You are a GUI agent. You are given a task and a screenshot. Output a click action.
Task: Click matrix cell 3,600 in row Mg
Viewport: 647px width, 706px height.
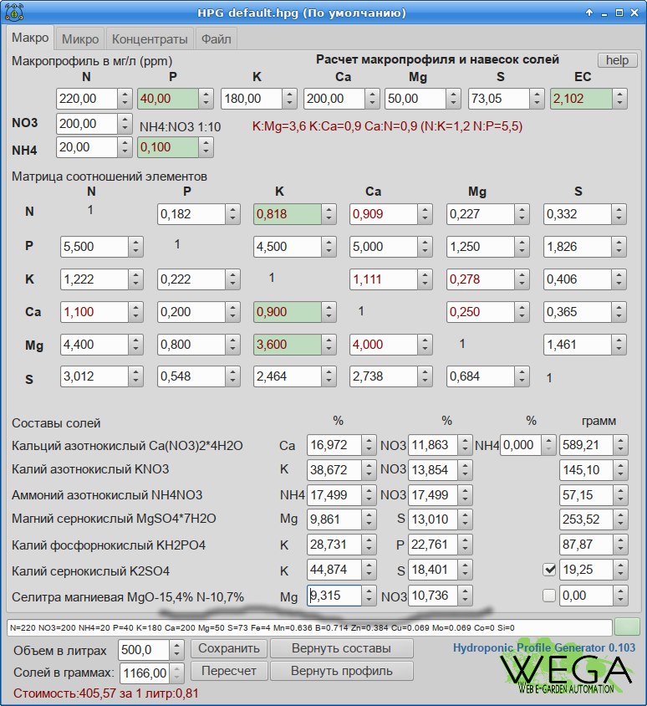tap(287, 345)
